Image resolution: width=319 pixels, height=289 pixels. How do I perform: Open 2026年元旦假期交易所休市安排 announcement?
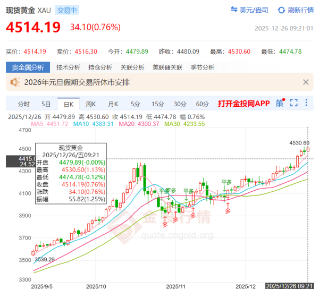click(77, 82)
